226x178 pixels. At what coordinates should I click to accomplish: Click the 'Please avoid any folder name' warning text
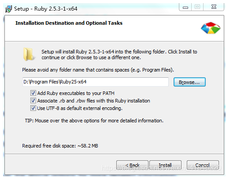point(98,70)
